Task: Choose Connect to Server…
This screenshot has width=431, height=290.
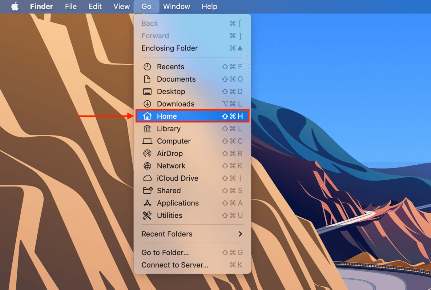Action: pos(192,265)
